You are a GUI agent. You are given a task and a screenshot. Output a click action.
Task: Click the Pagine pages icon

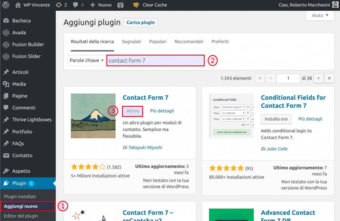(x=6, y=96)
